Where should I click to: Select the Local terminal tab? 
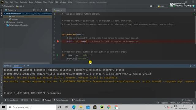tap(16, 66)
